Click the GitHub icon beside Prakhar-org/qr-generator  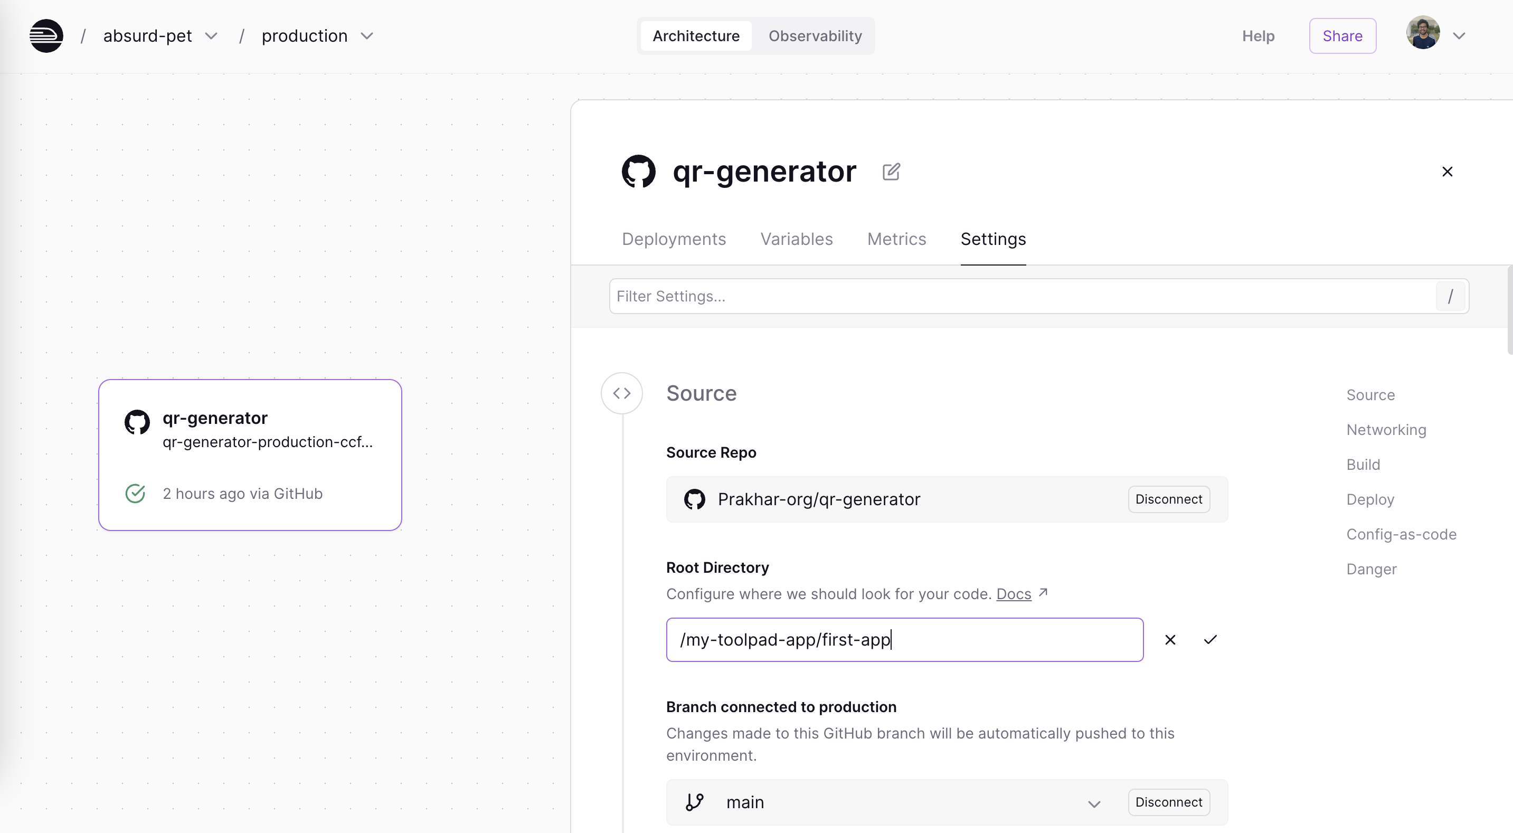coord(694,499)
